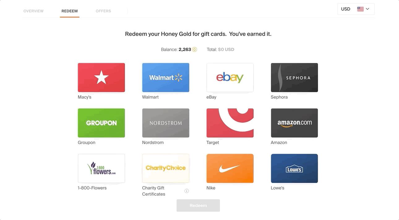The image size is (399, 220).
Task: Select the Nordstrom gift card
Action: tap(166, 123)
